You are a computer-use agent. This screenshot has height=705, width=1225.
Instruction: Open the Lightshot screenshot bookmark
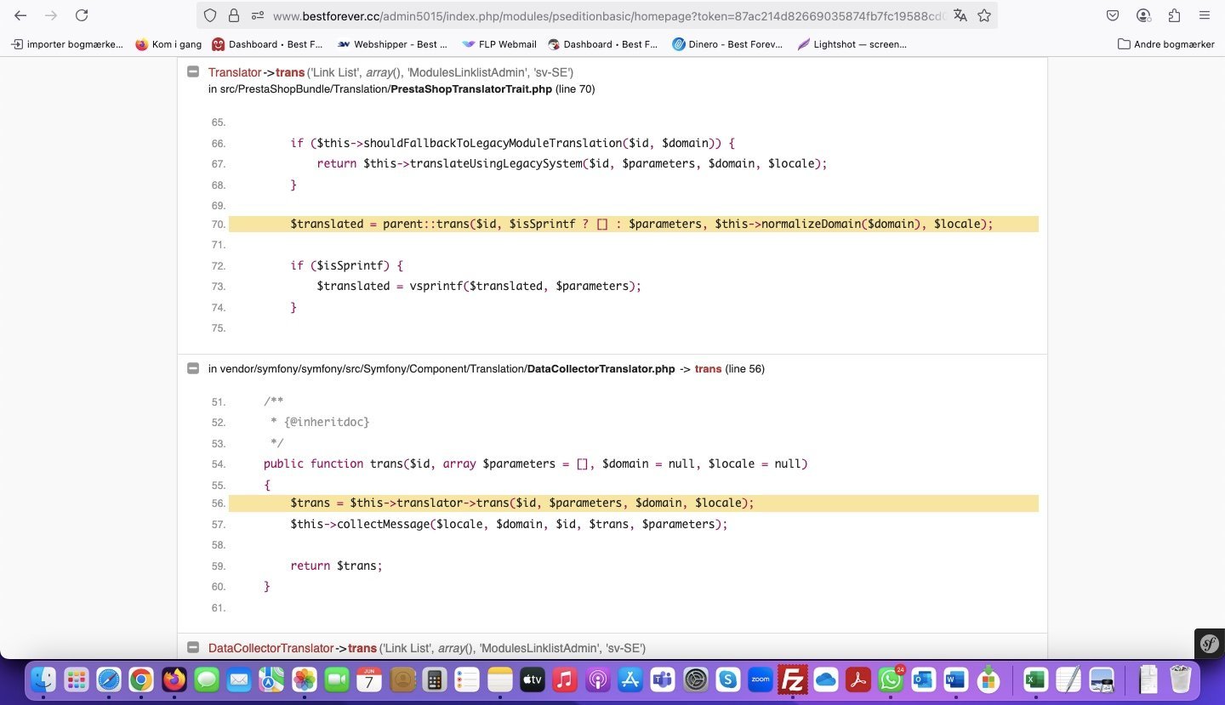coord(852,44)
